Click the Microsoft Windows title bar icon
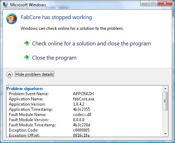Viewport: 175px width, 143px height. point(6,5)
